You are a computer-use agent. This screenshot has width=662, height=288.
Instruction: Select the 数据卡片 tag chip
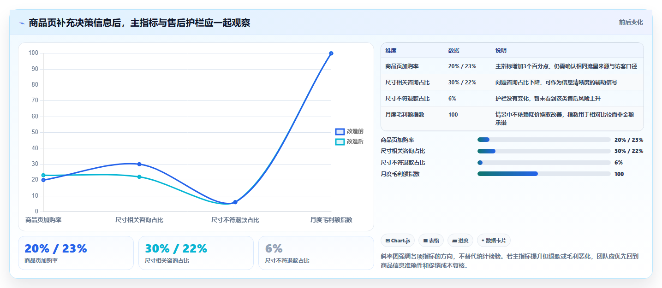tap(494, 241)
